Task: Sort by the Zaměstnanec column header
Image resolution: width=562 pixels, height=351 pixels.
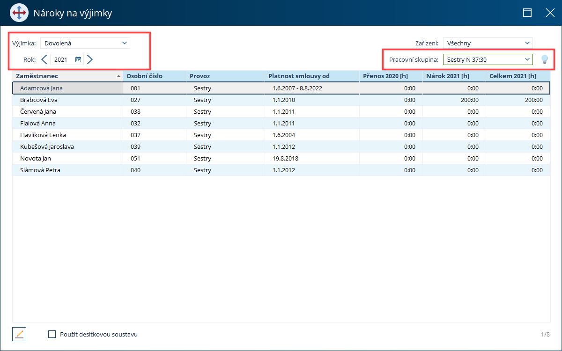Action: point(67,76)
